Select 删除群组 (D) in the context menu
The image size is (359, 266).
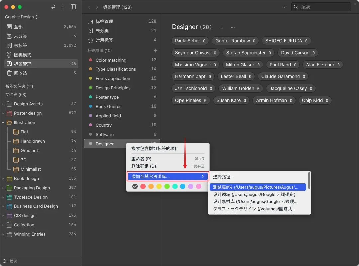pyautogui.click(x=168, y=166)
